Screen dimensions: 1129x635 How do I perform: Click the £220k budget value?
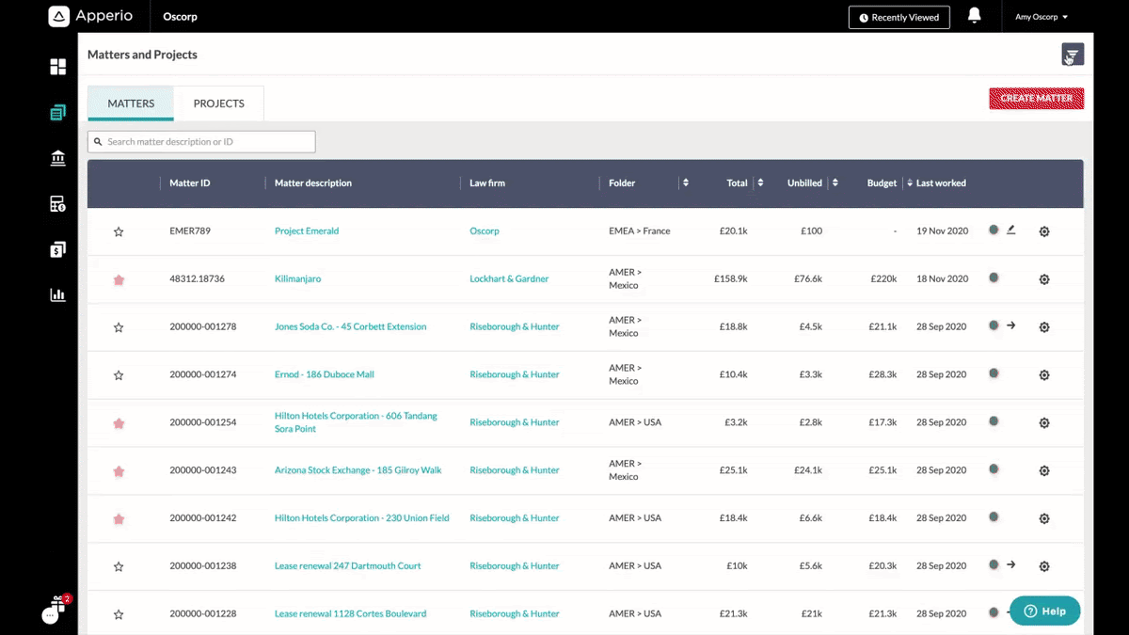click(x=883, y=278)
